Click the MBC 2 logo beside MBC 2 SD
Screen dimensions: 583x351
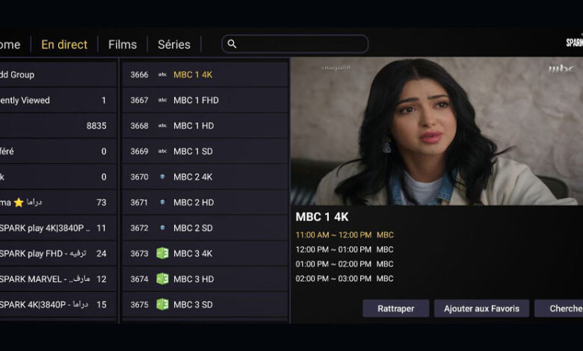pyautogui.click(x=162, y=228)
